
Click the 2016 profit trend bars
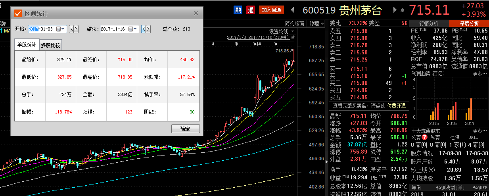click(452, 111)
